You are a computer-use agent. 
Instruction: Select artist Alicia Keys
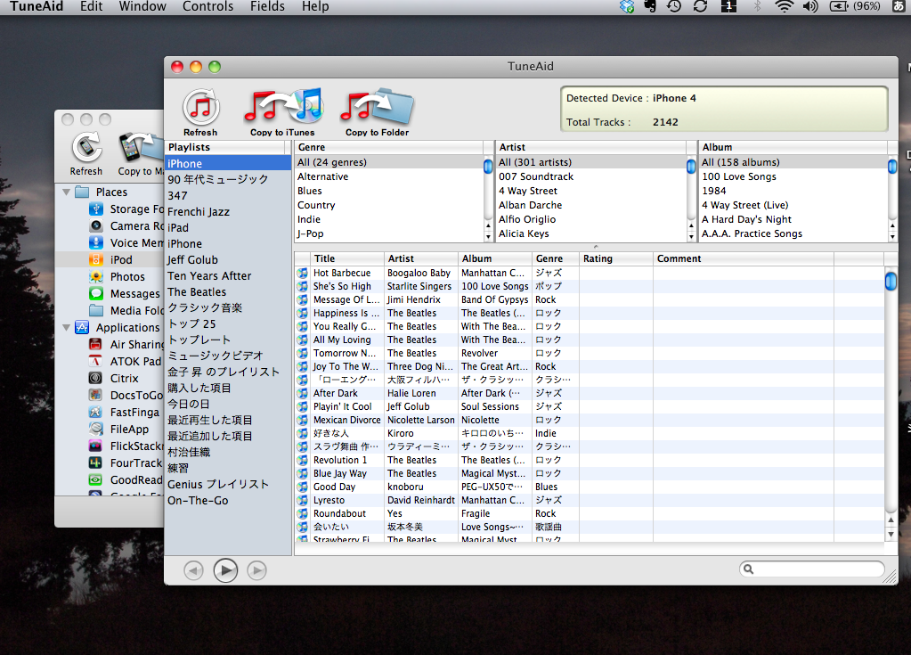point(591,233)
